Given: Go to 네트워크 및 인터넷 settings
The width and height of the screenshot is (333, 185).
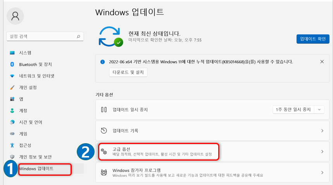Looking at the screenshot, I should click(45, 76).
